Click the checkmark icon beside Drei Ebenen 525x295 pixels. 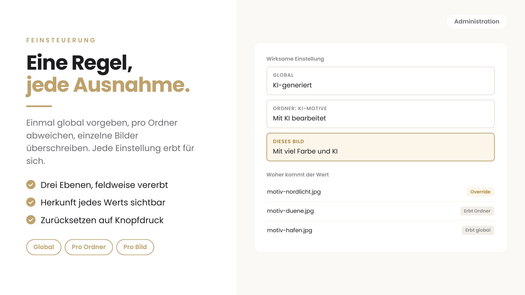point(31,185)
